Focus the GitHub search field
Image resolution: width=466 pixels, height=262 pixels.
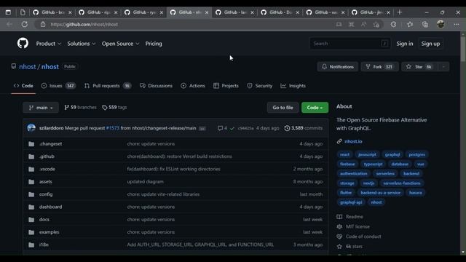350,44
